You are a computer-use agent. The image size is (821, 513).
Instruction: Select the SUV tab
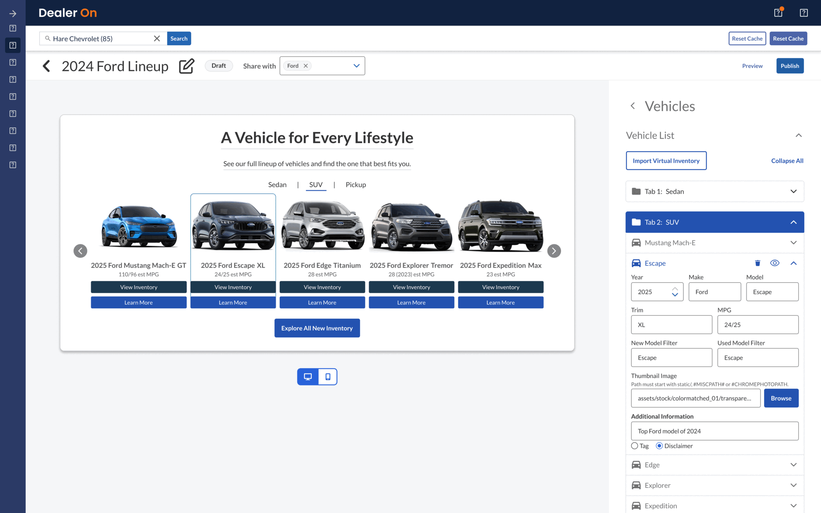tap(316, 185)
